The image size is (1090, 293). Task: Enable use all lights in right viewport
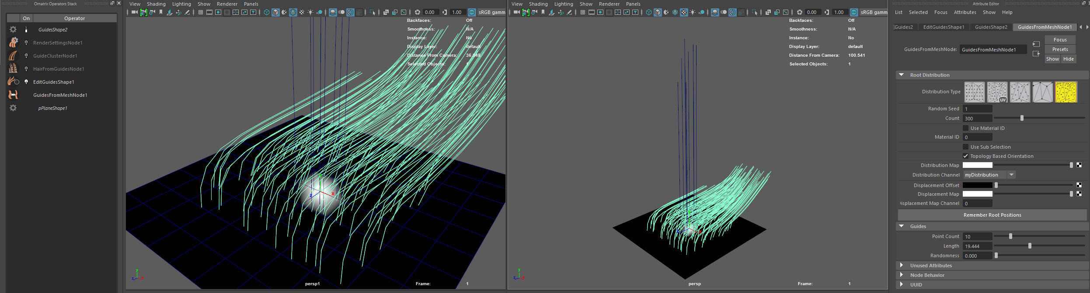(x=693, y=12)
